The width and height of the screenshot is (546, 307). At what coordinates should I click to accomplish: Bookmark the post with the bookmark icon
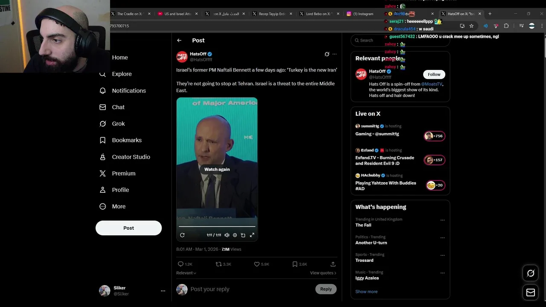click(x=295, y=264)
